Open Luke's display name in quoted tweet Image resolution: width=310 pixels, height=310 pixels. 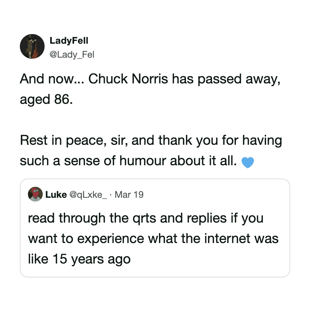pos(56,195)
